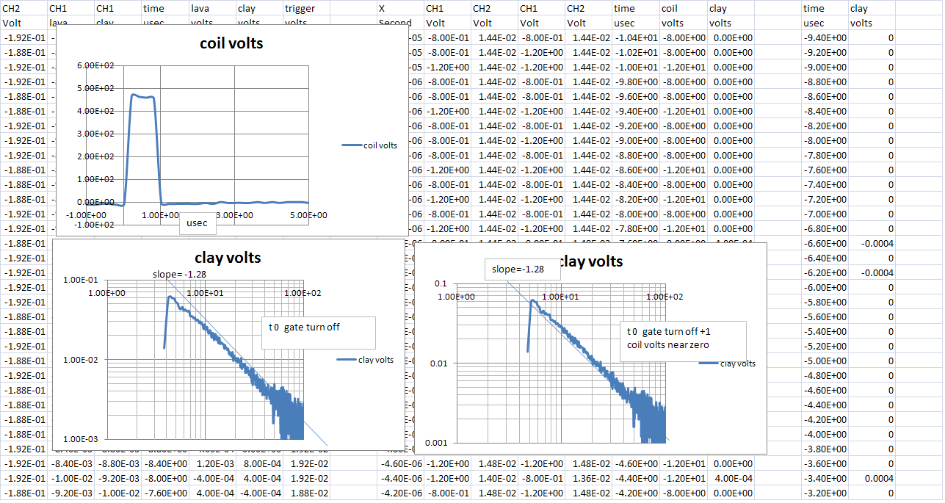
Task: Select cell with value -4.40E-06
Action: pos(401,478)
